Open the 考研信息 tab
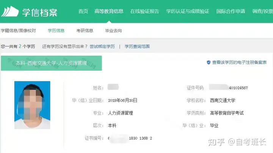The width and height of the screenshot is (273, 153). (85, 31)
